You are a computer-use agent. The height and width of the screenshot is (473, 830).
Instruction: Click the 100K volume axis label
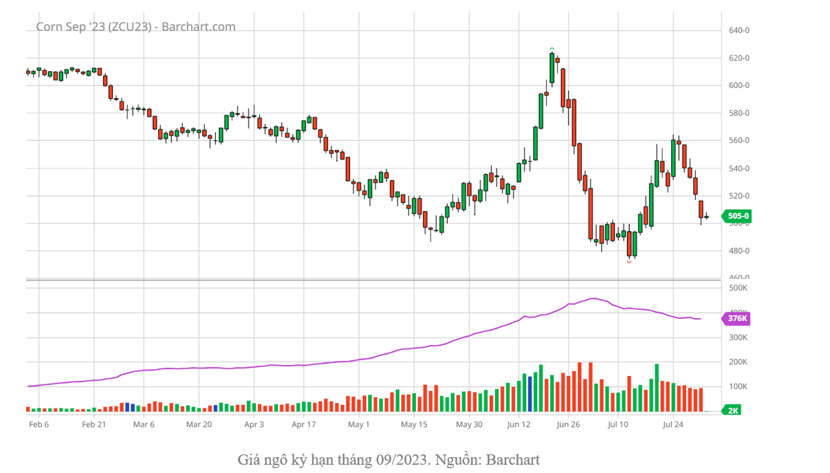[738, 387]
